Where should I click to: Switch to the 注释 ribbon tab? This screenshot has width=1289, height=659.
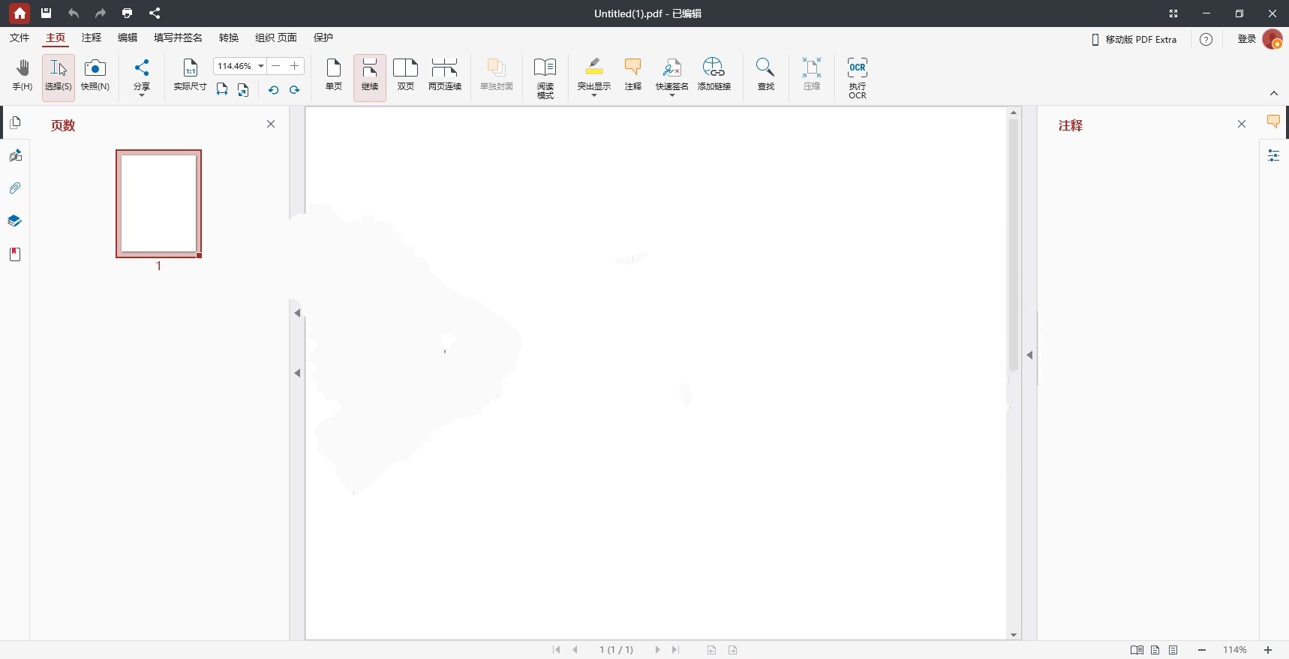click(x=92, y=38)
